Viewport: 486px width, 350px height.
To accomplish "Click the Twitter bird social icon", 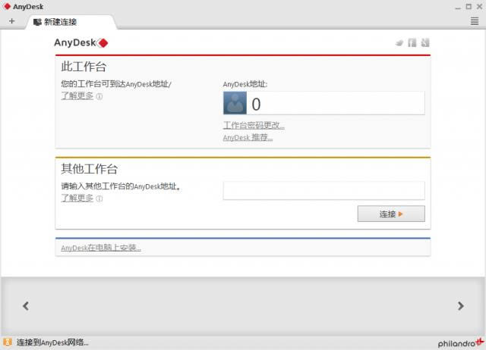I will click(399, 43).
